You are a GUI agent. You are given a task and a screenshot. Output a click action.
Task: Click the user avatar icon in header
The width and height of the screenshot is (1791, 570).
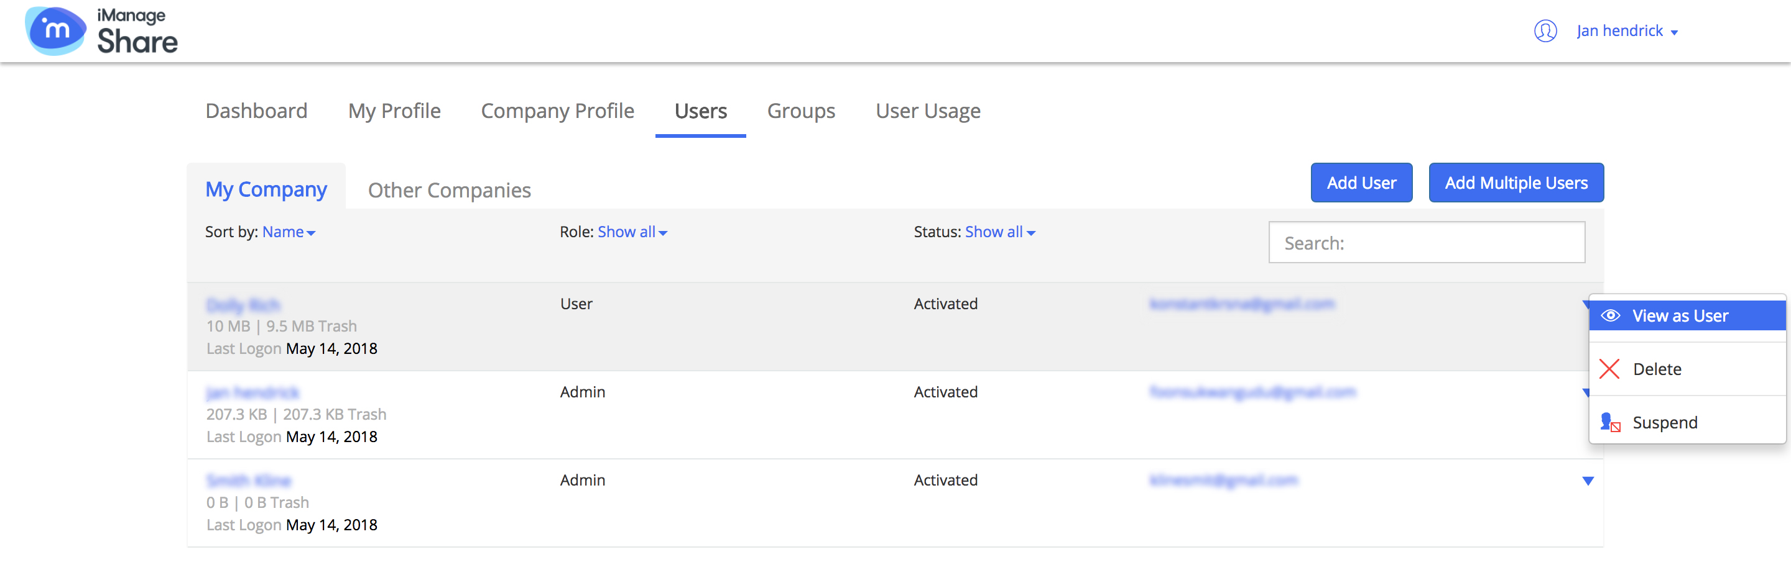(x=1545, y=31)
